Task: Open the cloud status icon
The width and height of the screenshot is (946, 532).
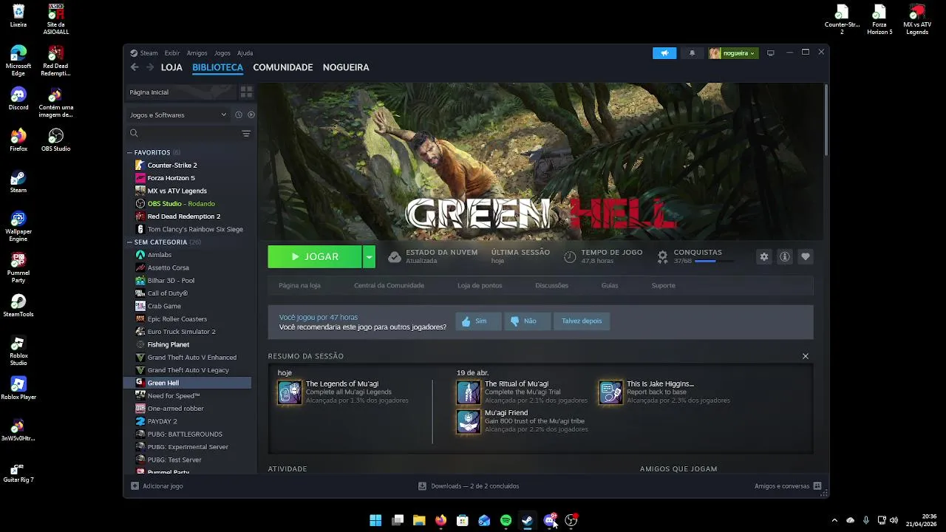Action: [395, 256]
